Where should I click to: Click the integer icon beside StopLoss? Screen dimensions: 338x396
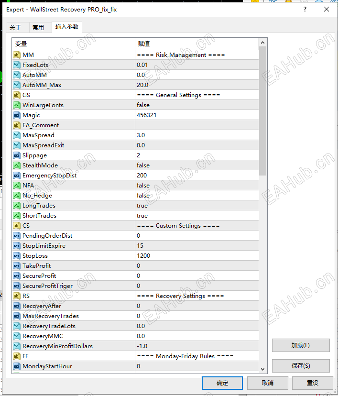pos(16,256)
